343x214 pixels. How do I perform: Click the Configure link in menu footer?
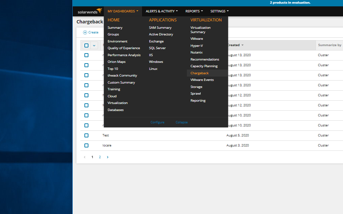tap(157, 122)
